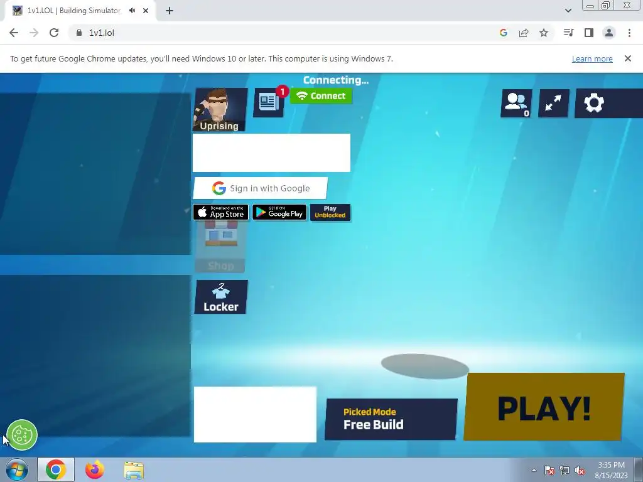Mute the tab using speaker icon

pos(132,11)
